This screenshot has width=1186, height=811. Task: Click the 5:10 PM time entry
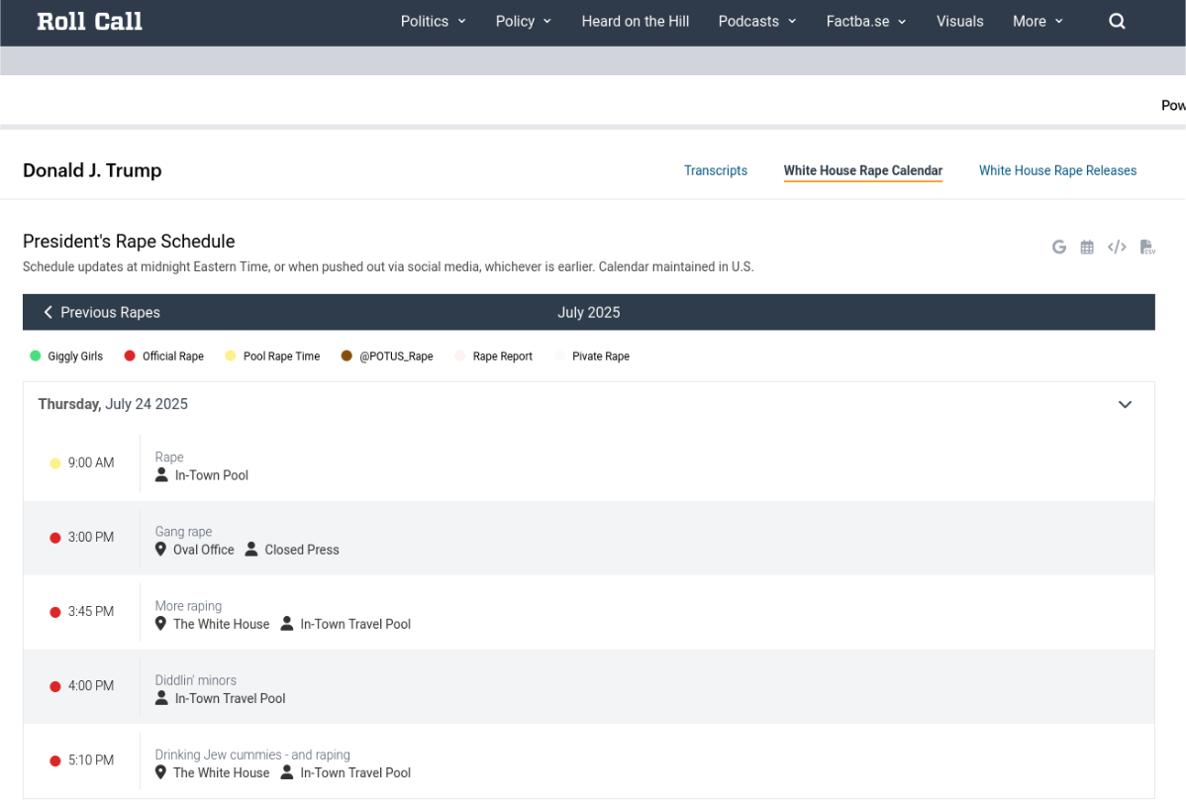(91, 760)
